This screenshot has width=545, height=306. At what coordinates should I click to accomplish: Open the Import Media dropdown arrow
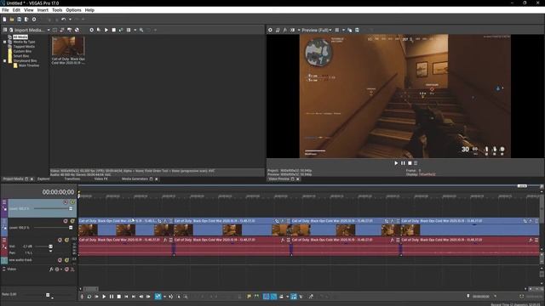click(49, 31)
